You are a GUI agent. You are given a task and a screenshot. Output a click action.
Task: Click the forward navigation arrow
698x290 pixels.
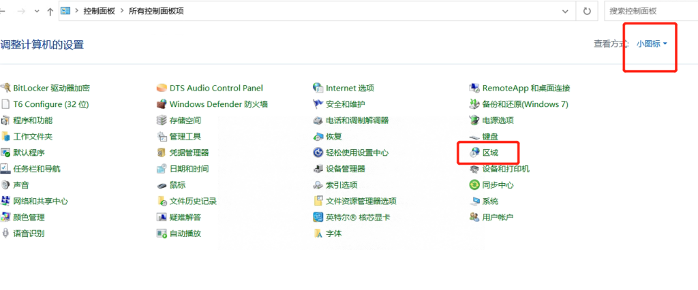point(20,11)
